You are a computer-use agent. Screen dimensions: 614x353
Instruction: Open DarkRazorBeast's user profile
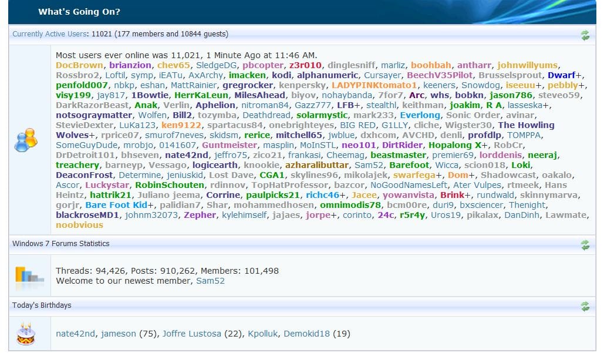tap(92, 105)
